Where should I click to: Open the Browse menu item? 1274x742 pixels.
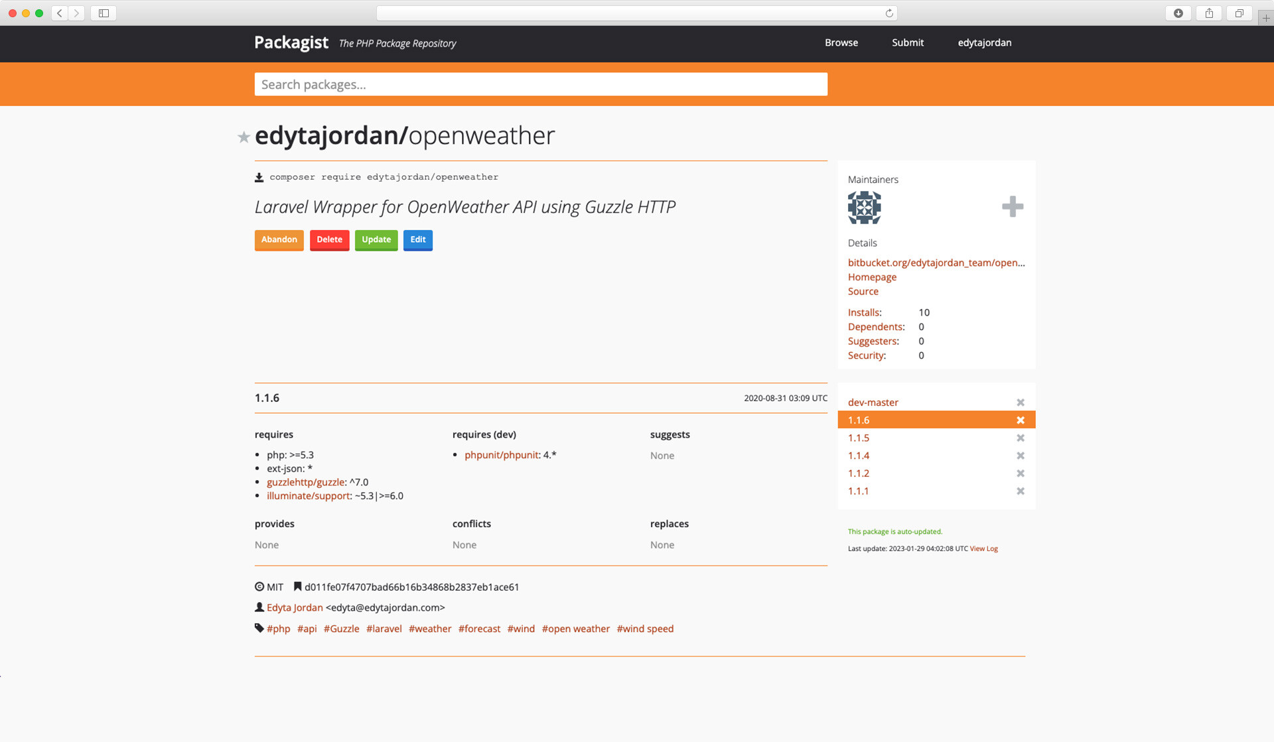click(x=841, y=42)
